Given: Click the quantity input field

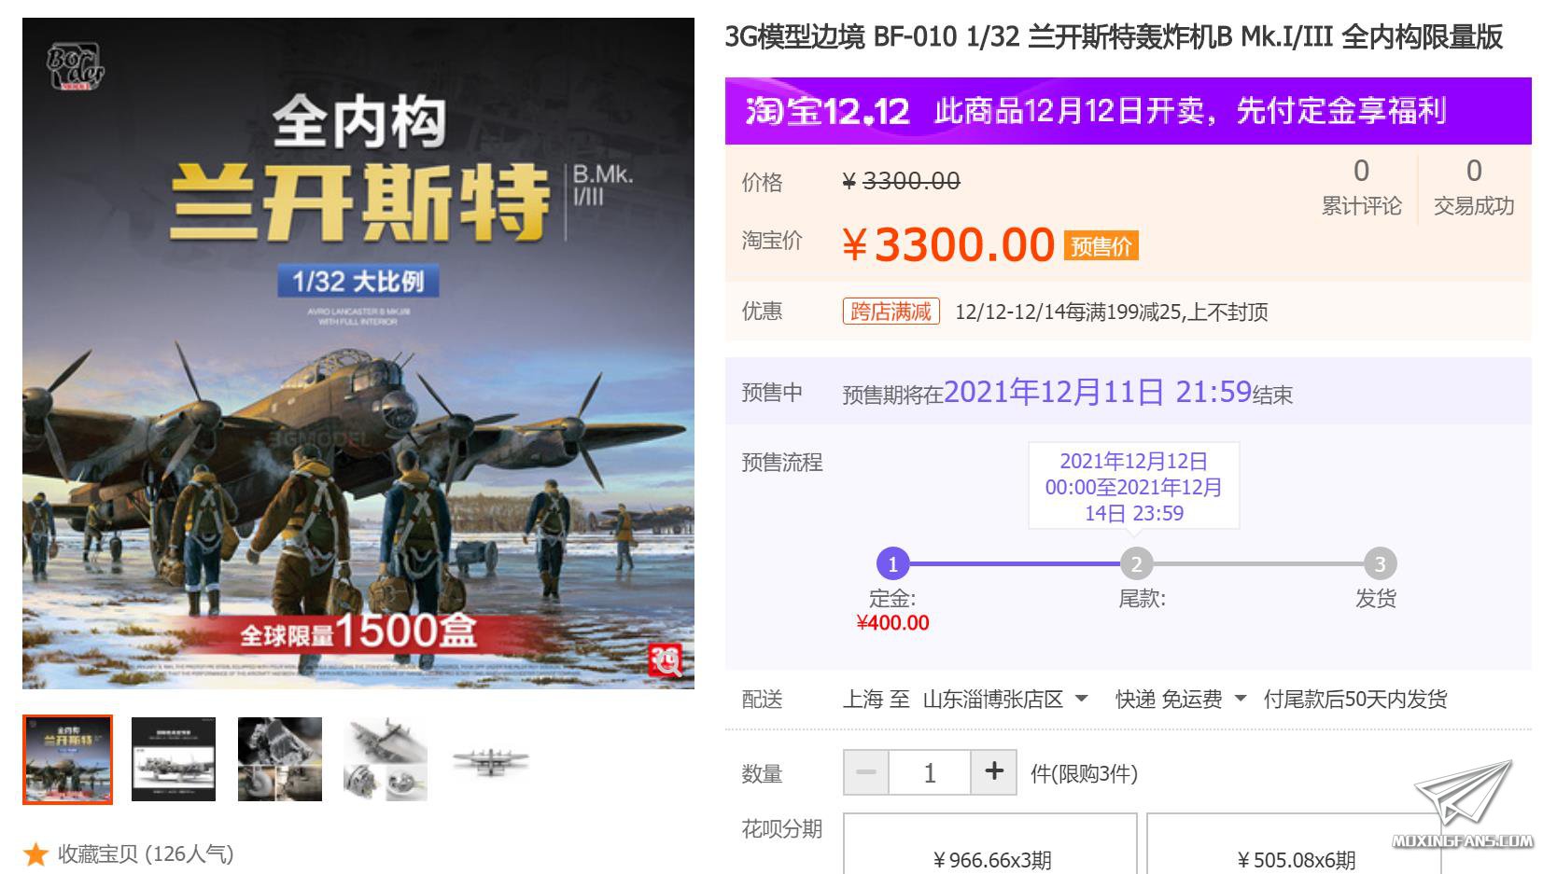Looking at the screenshot, I should coord(930,772).
